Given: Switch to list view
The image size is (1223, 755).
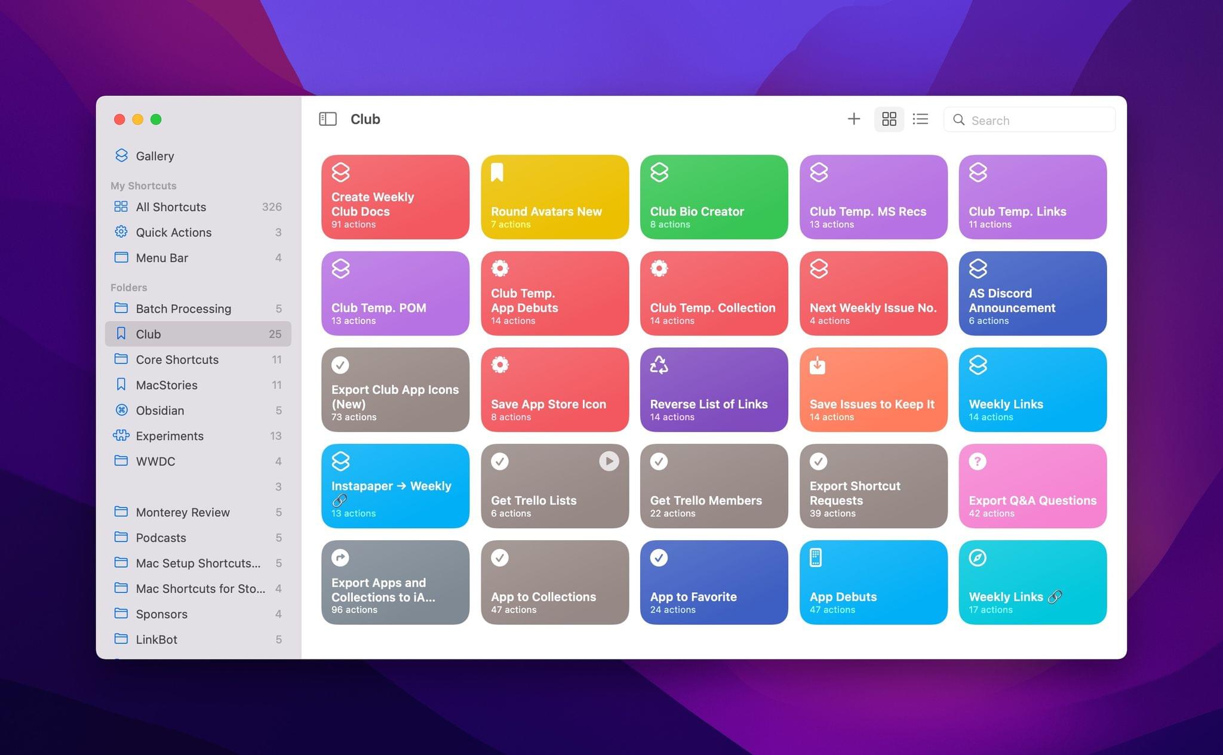Looking at the screenshot, I should [920, 119].
